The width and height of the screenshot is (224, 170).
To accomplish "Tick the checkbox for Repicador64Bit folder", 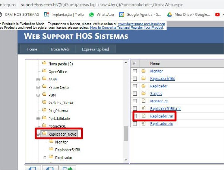I will [x=135, y=78].
